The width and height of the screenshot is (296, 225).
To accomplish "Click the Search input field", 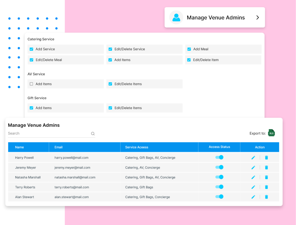I will point(49,134).
